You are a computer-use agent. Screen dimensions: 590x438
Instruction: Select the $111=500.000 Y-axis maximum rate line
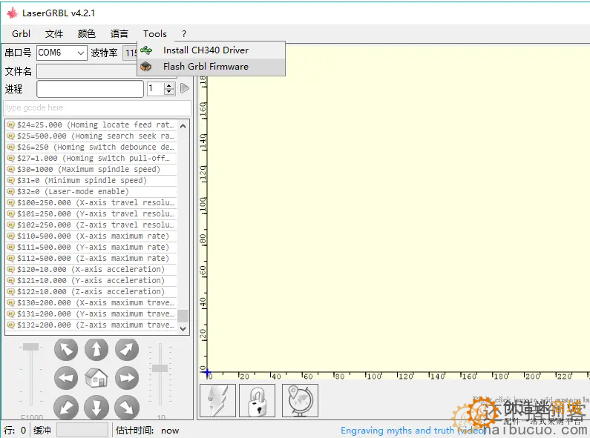91,248
